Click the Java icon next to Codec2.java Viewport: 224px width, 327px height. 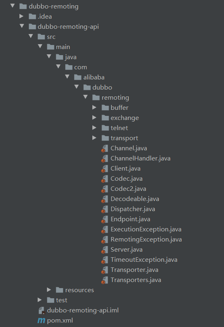(105, 189)
